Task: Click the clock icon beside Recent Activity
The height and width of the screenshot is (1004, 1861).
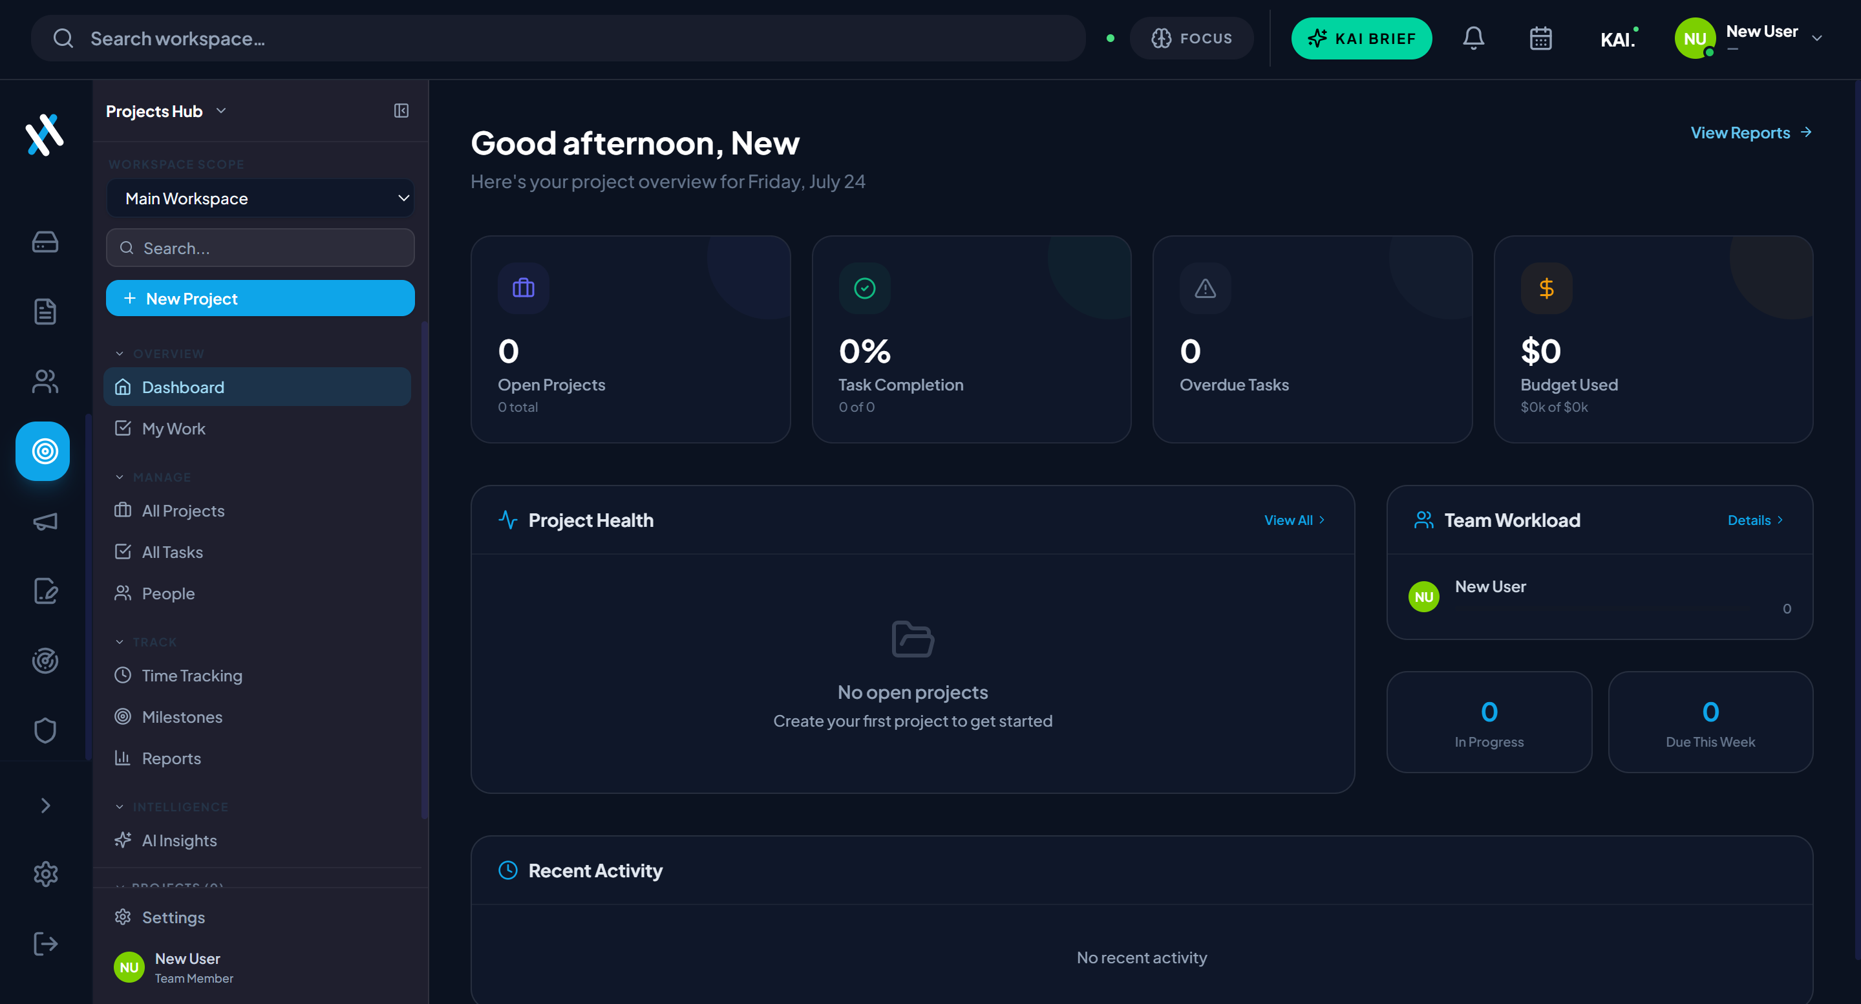Action: tap(508, 870)
